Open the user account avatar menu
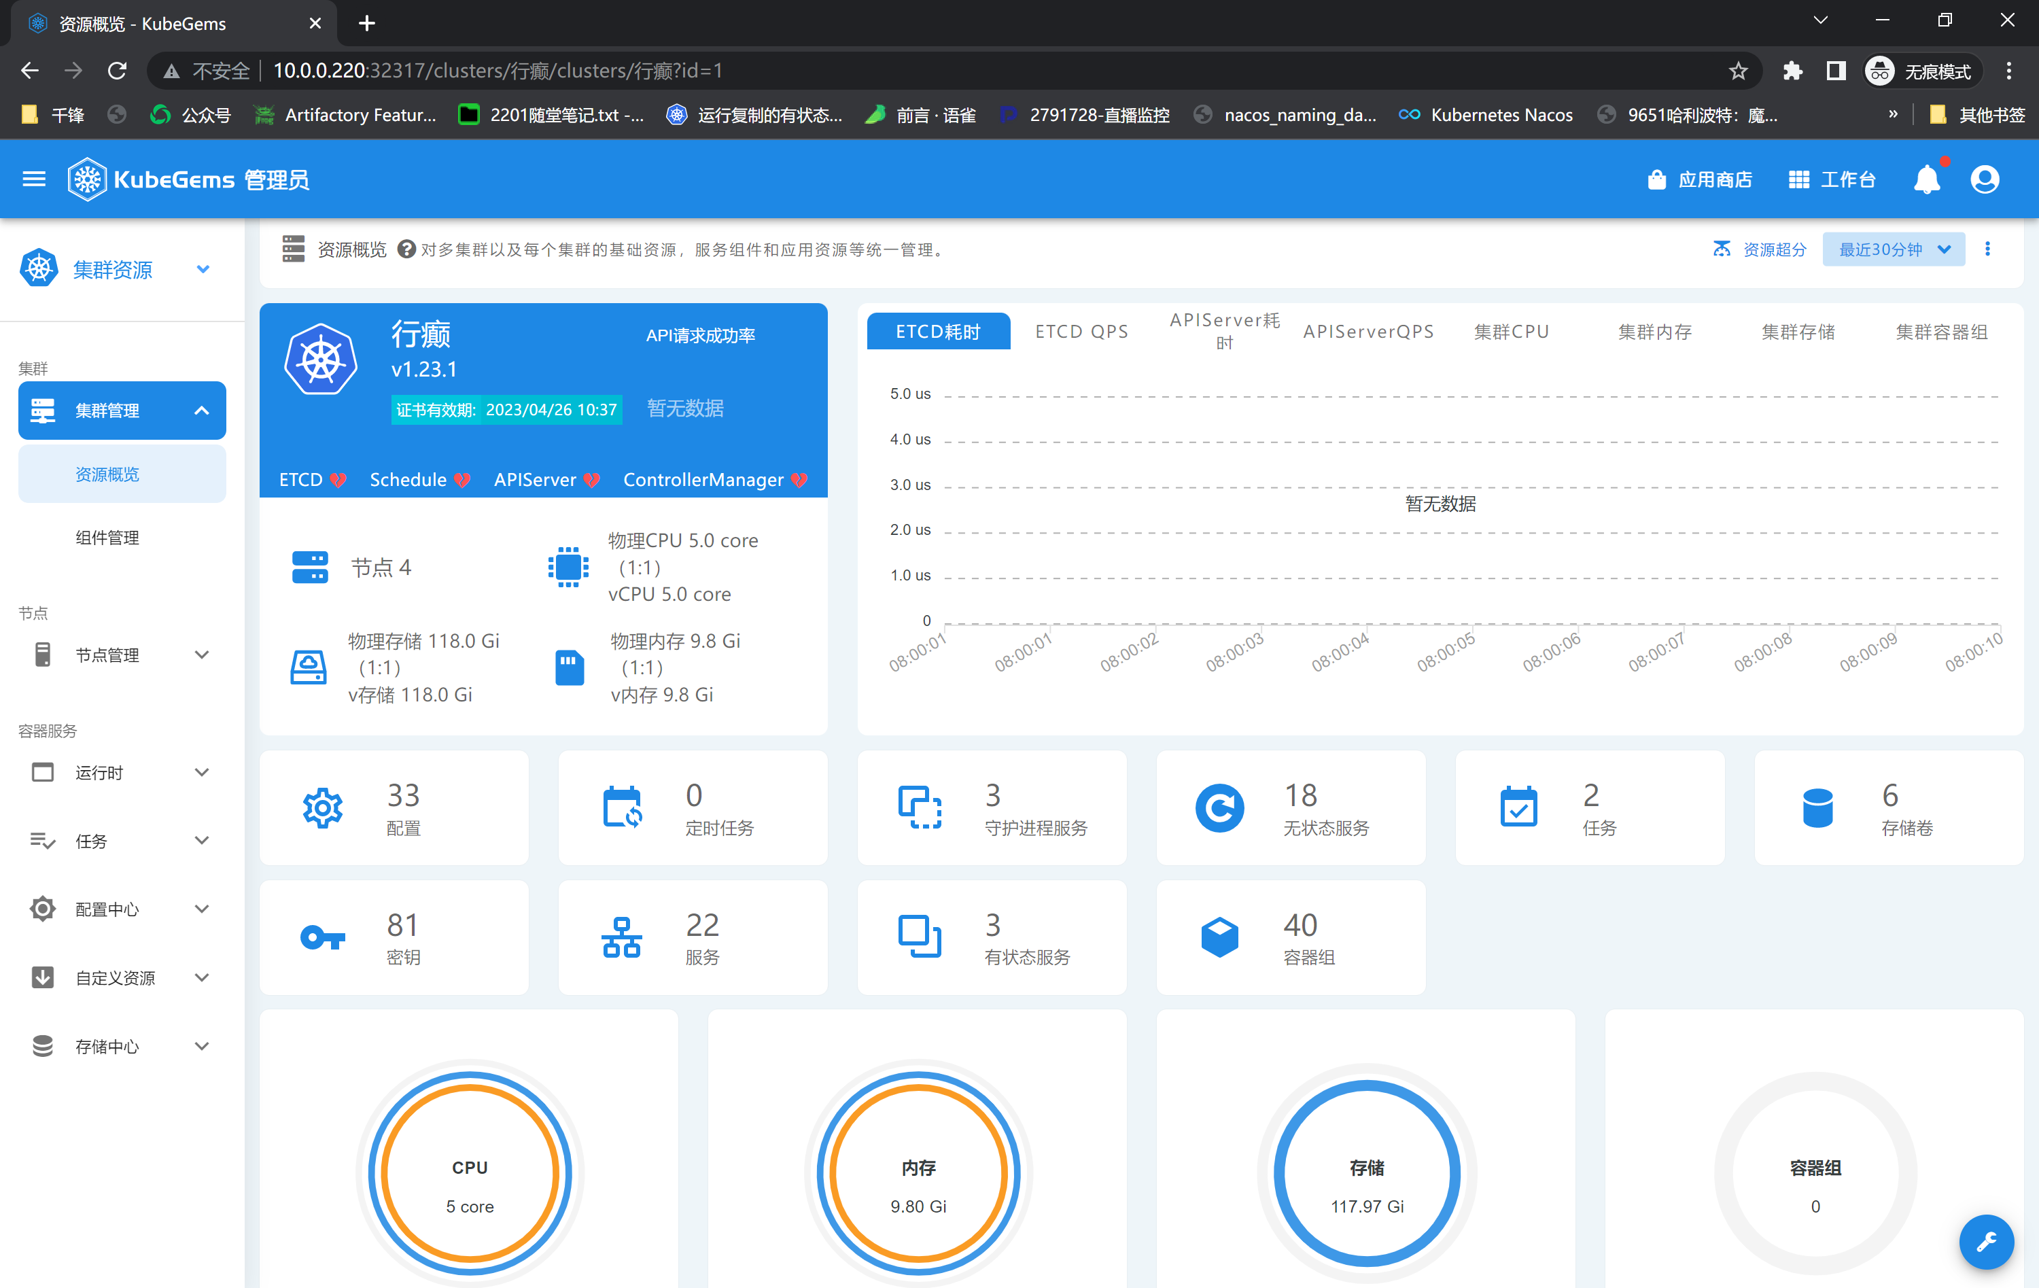2039x1288 pixels. coord(1984,179)
